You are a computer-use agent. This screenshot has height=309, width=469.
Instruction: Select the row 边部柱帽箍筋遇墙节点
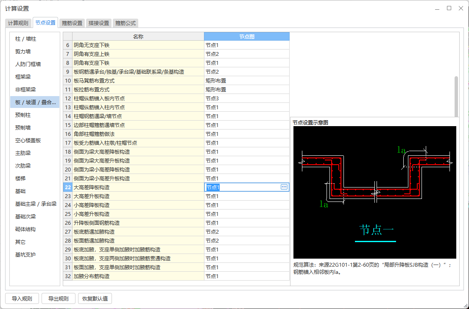pos(176,125)
